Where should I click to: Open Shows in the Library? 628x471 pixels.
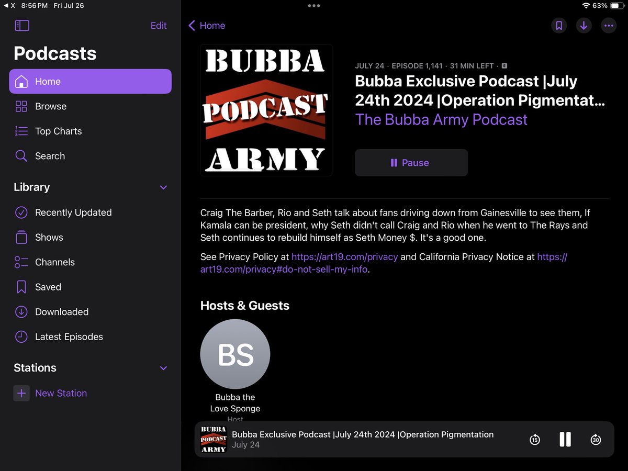tap(90, 237)
